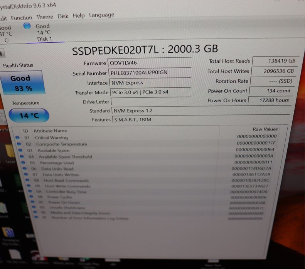Select the Percentage Used attribute row
This screenshot has height=269, width=305.
(x=147, y=162)
